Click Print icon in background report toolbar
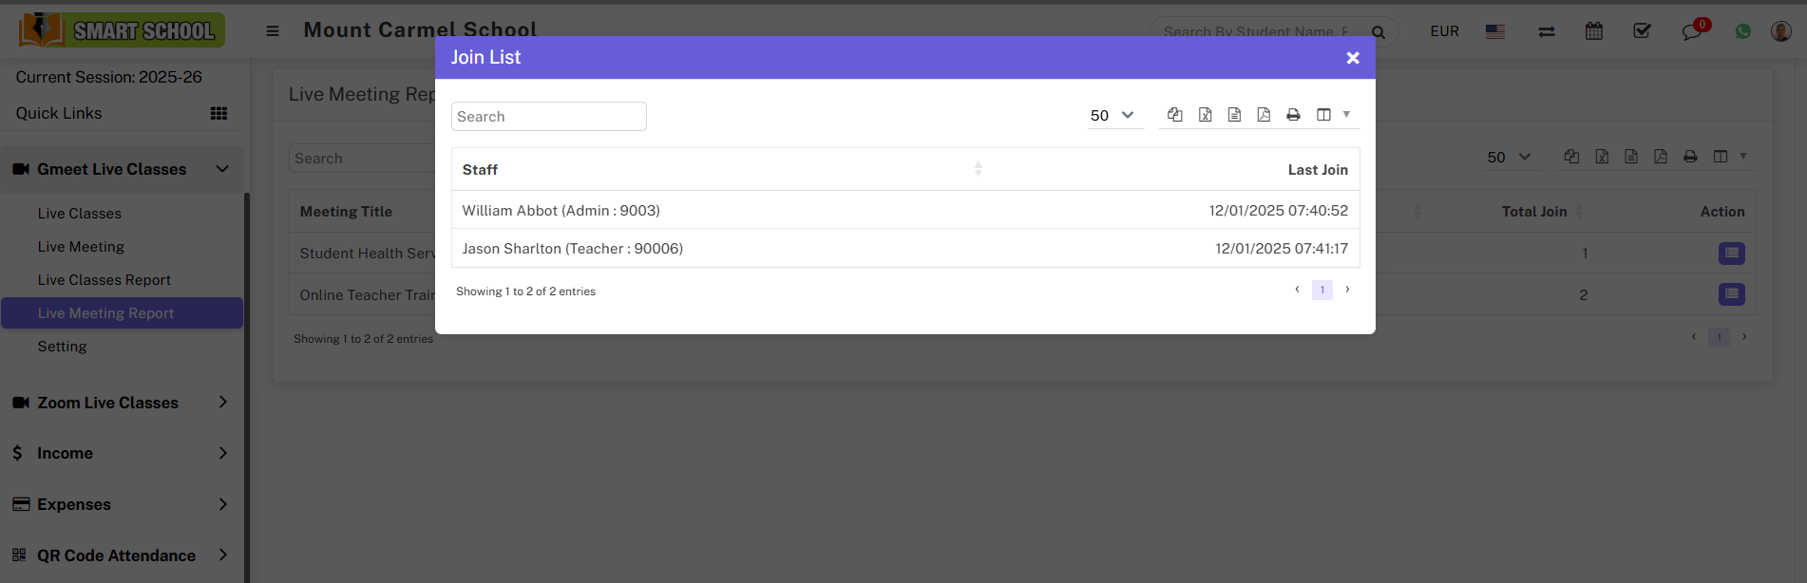1807x583 pixels. tap(1690, 156)
